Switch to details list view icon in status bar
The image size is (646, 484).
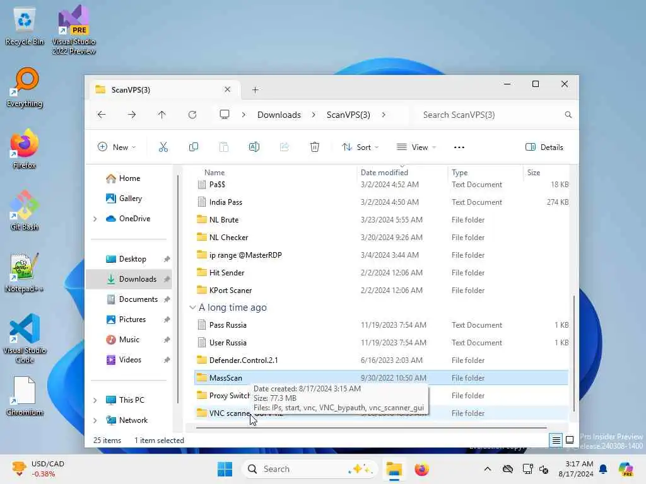tap(556, 441)
